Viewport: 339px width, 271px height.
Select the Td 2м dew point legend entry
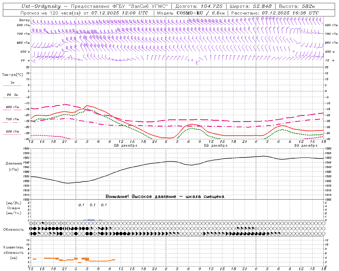[12, 95]
